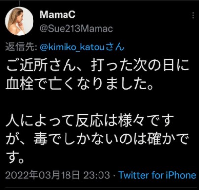
Task: Click the 返信先 reply-to label
Action: [21, 47]
